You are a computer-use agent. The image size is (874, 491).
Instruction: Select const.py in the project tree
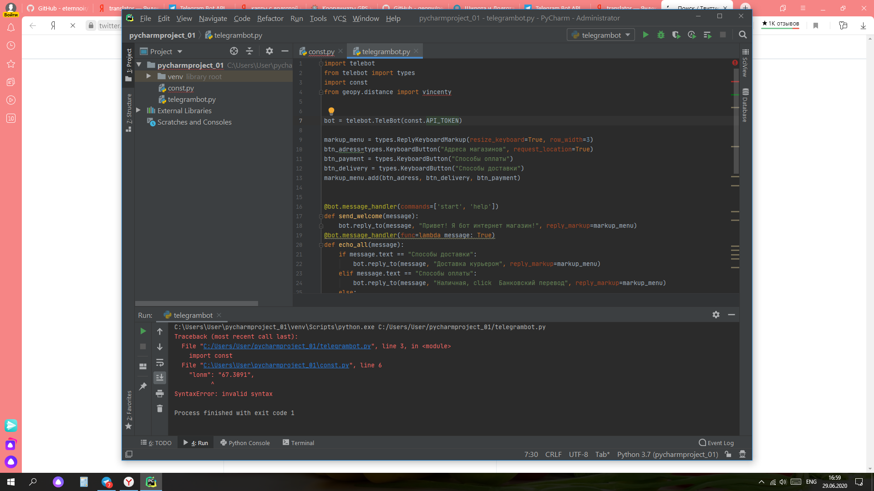pyautogui.click(x=181, y=88)
